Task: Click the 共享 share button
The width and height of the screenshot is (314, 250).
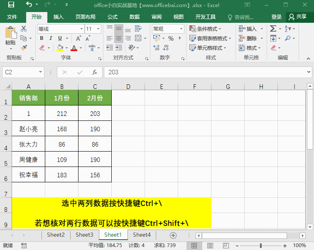Action: [x=298, y=17]
